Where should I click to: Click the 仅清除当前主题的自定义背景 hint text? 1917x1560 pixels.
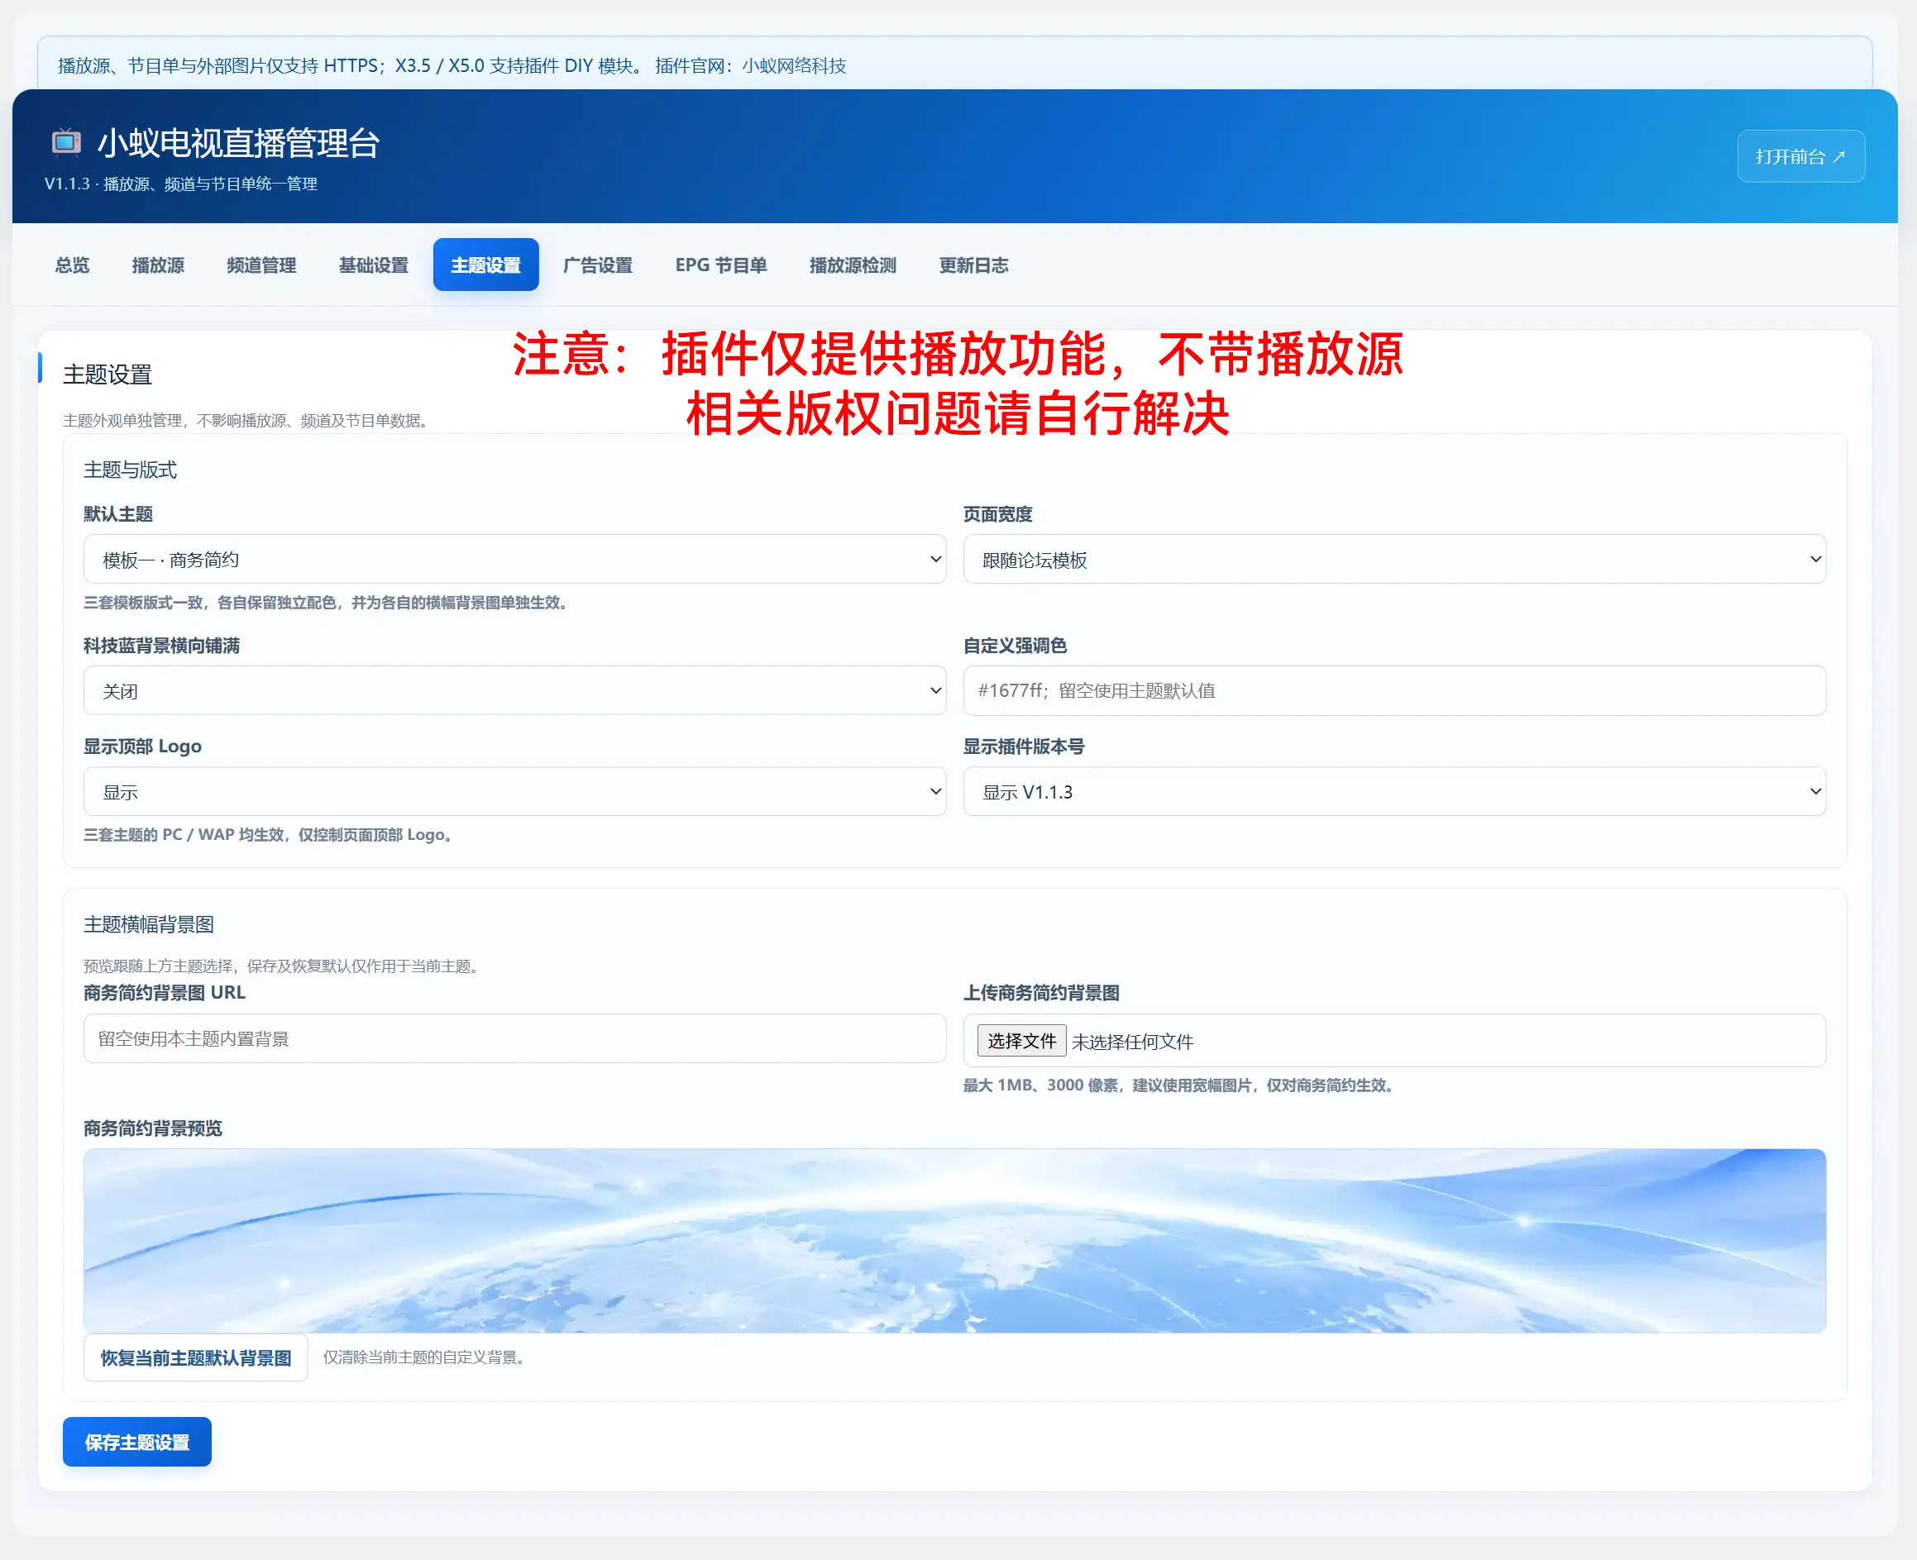(424, 1357)
